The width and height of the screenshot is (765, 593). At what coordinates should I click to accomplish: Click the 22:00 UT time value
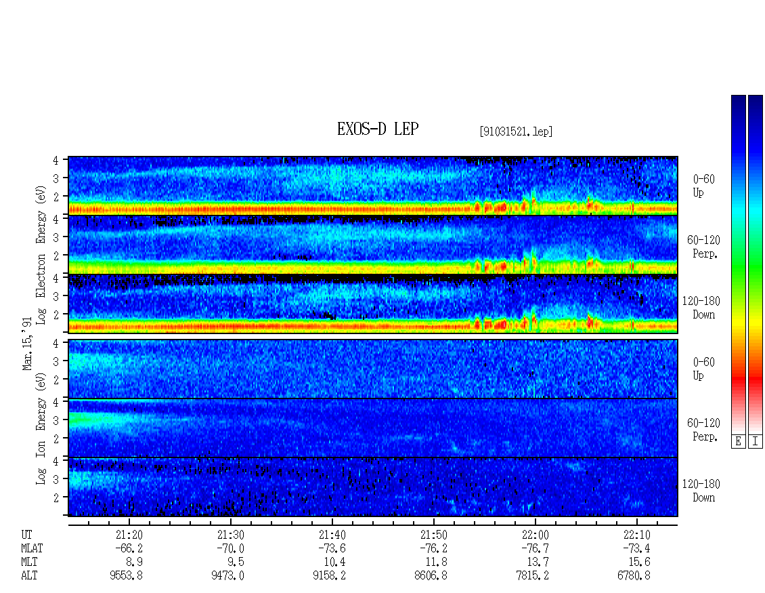pyautogui.click(x=535, y=535)
